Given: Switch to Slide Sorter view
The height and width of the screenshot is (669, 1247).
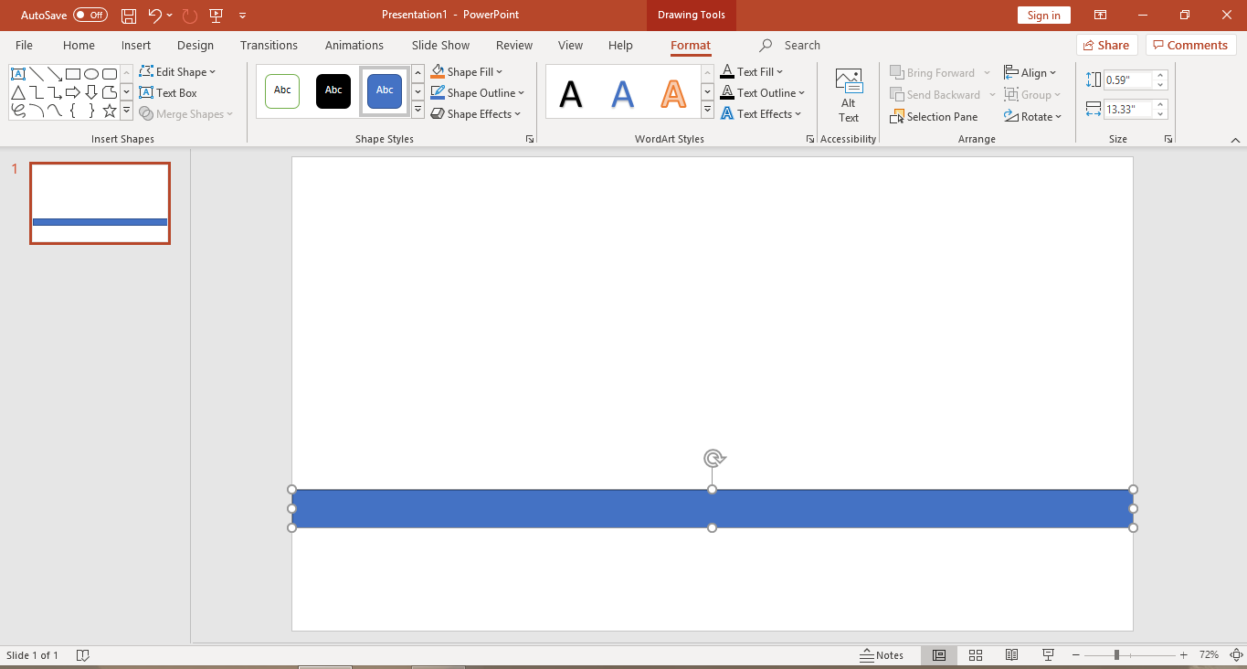Looking at the screenshot, I should (x=976, y=655).
